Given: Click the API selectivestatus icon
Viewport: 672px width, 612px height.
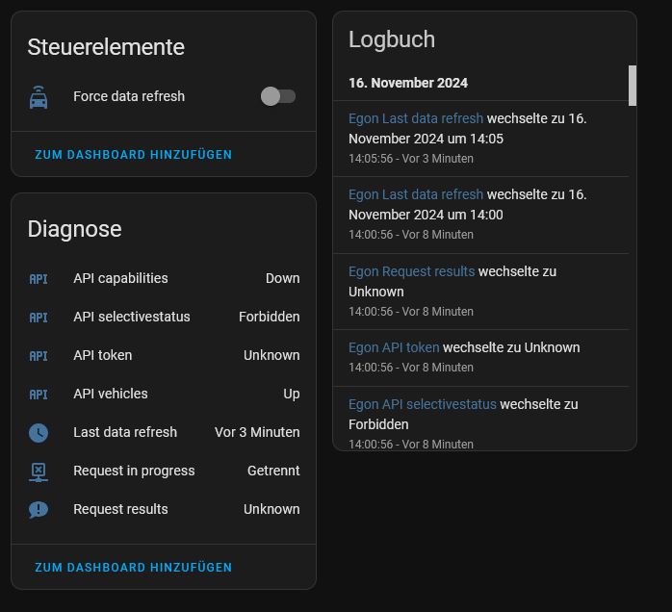Looking at the screenshot, I should pyautogui.click(x=39, y=318).
